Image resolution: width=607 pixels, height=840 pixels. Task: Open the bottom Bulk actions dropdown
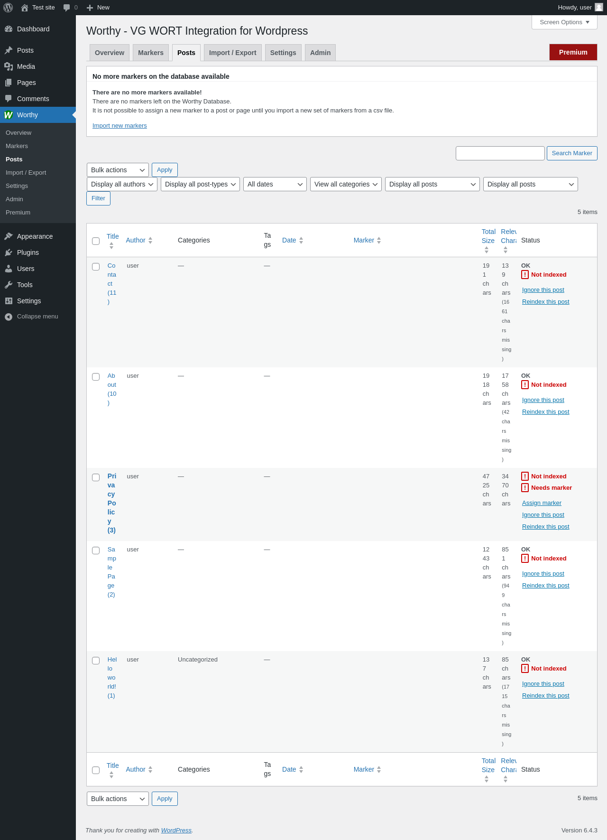click(x=118, y=799)
